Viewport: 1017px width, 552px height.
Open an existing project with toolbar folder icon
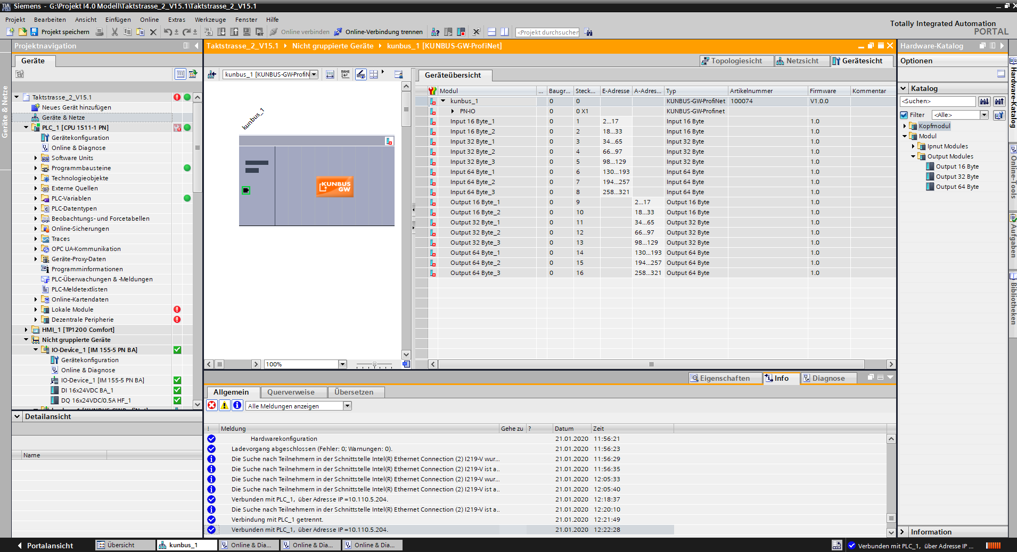pyautogui.click(x=22, y=32)
